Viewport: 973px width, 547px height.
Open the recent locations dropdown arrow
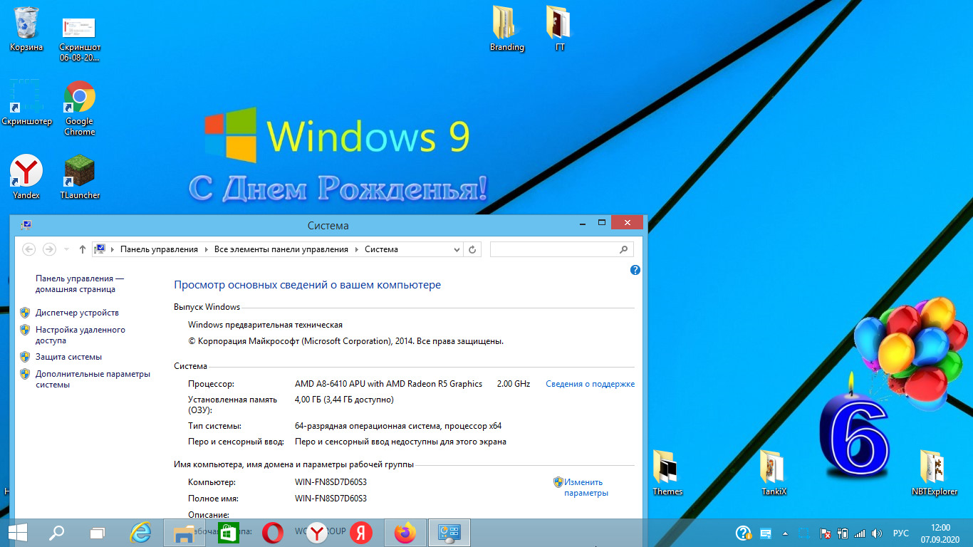click(67, 249)
